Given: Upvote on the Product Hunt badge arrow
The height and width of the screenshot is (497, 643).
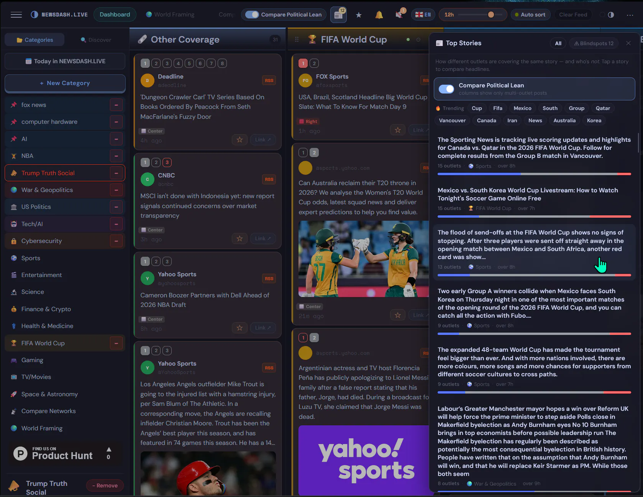Looking at the screenshot, I should pyautogui.click(x=108, y=449).
